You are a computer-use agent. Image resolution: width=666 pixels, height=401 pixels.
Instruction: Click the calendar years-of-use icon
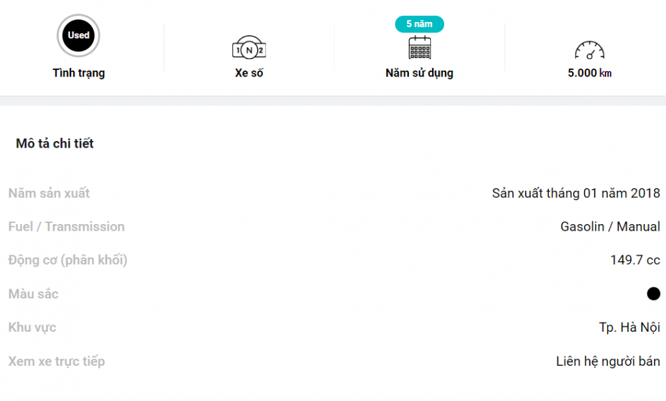pyautogui.click(x=420, y=48)
